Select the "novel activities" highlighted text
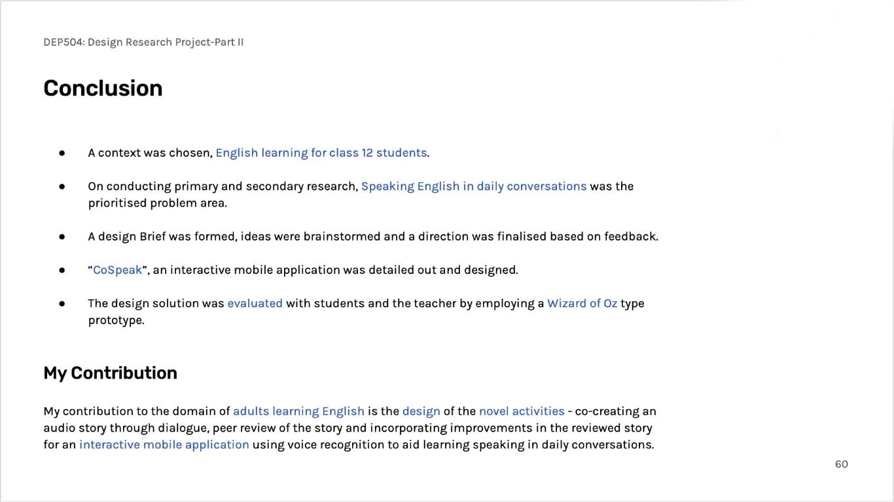894x502 pixels. tap(522, 411)
